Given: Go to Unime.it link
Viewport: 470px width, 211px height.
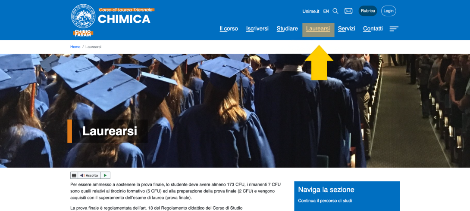Looking at the screenshot, I should (x=311, y=11).
